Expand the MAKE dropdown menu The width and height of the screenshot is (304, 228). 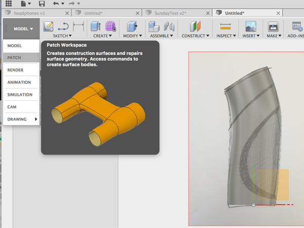point(274,36)
